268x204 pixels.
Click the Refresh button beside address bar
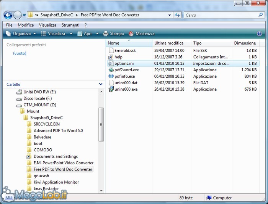177,15
